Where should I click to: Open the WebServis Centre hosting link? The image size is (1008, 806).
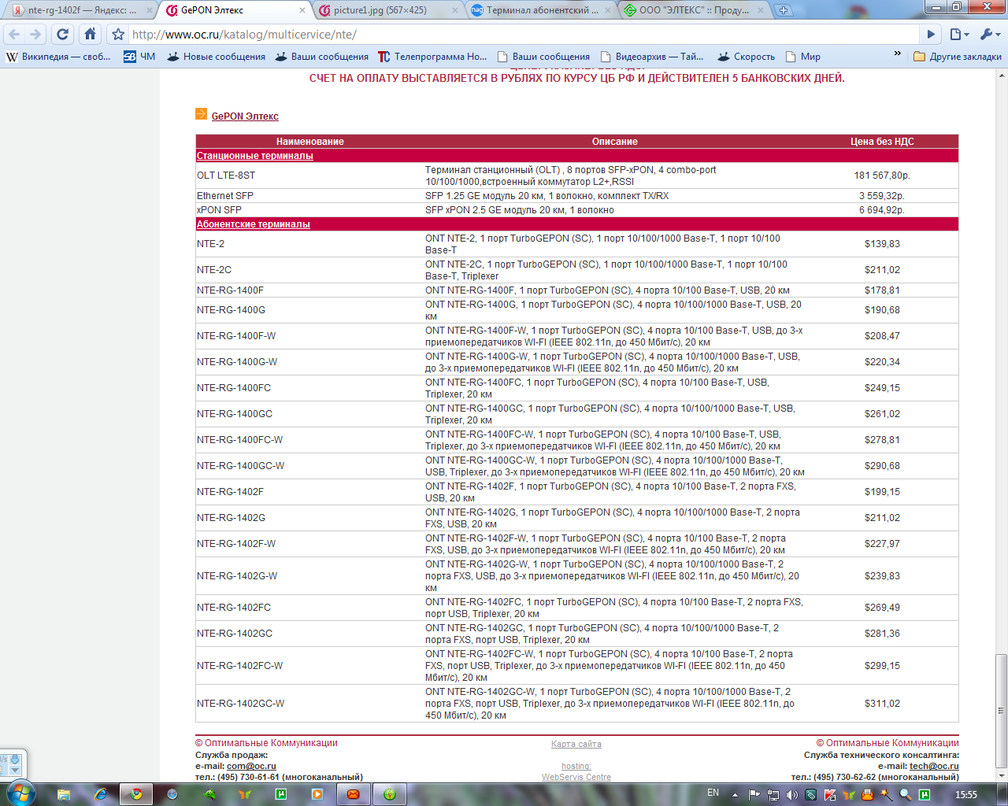point(576,777)
